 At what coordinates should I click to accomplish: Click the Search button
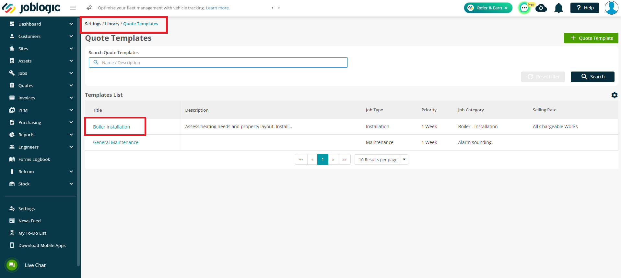click(x=592, y=77)
